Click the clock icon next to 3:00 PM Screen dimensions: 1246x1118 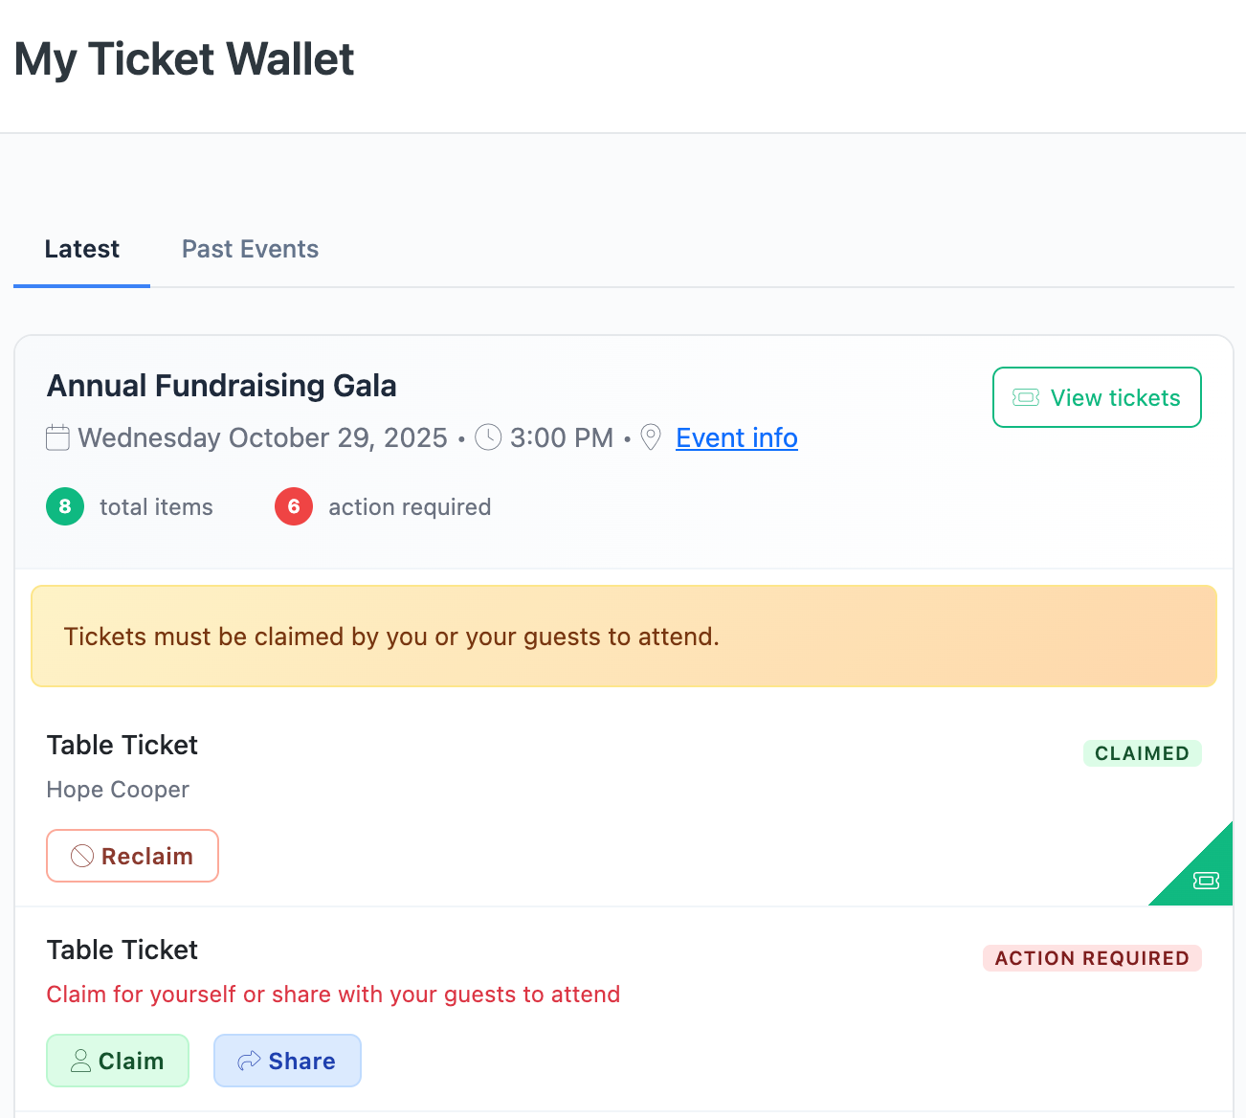pos(488,437)
